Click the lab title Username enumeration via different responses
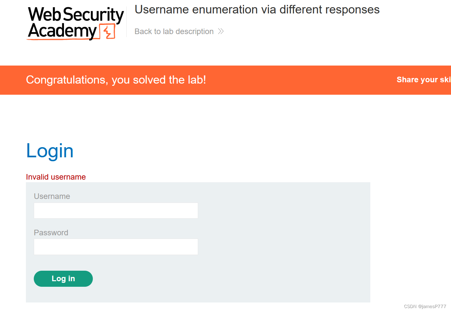This screenshot has height=312, width=451. (x=257, y=10)
